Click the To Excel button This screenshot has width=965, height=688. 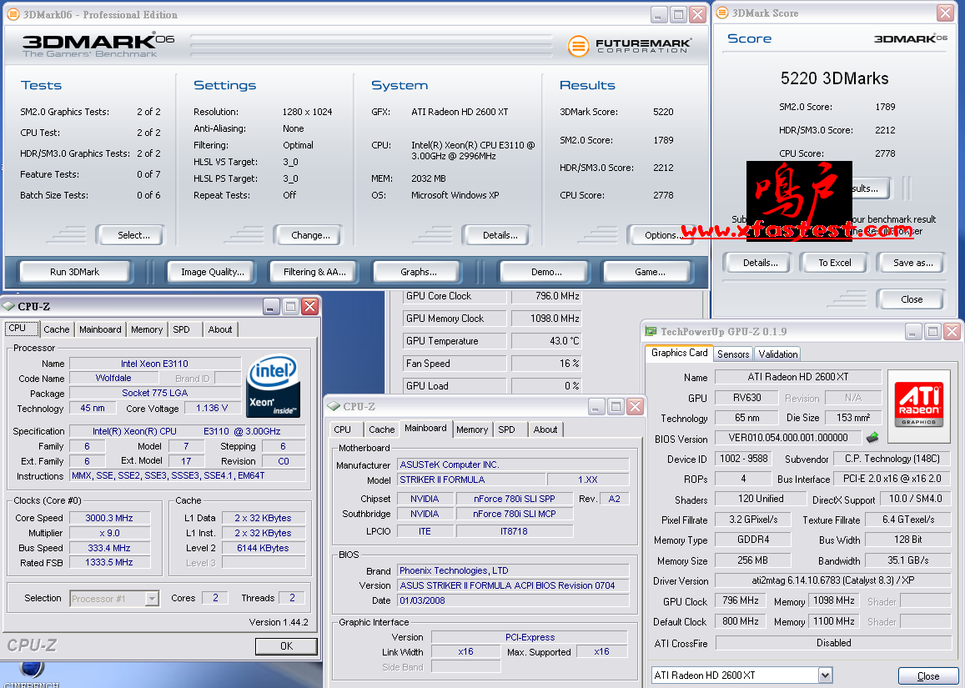point(834,263)
